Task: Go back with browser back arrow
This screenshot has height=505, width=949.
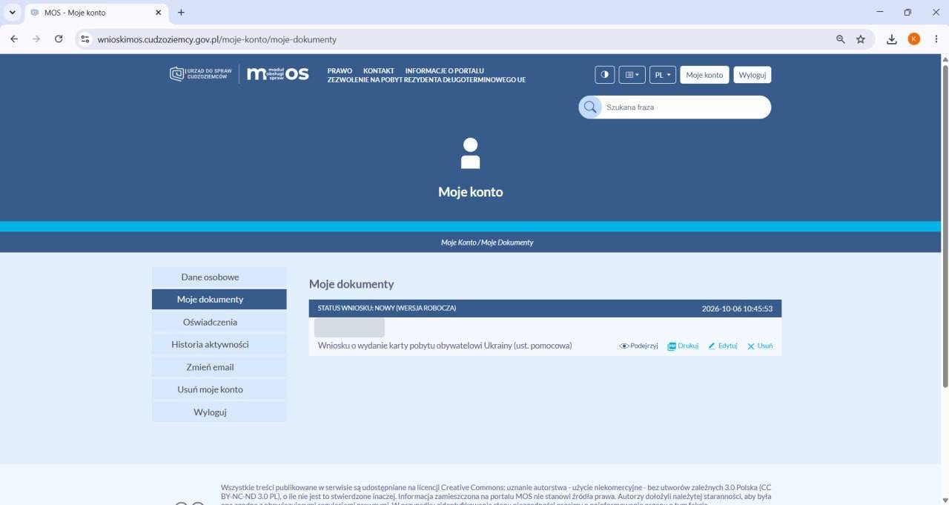Action: [x=14, y=39]
